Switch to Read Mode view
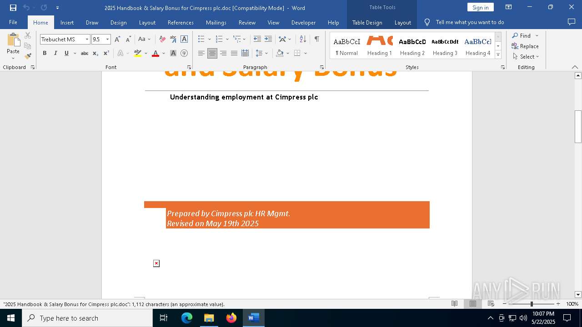 click(454, 304)
